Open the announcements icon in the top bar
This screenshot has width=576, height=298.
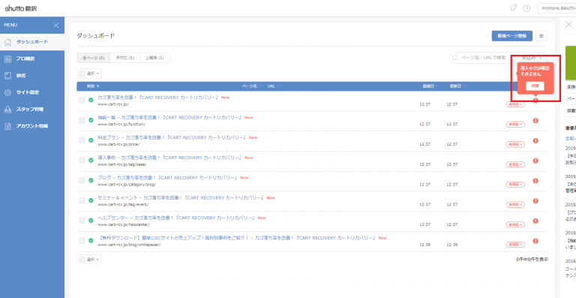coord(514,8)
